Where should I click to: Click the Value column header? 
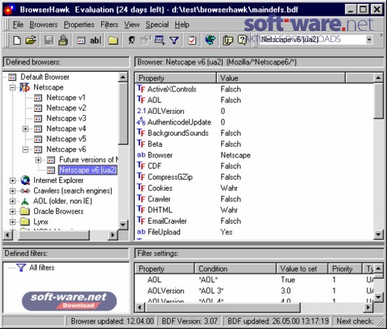click(281, 78)
